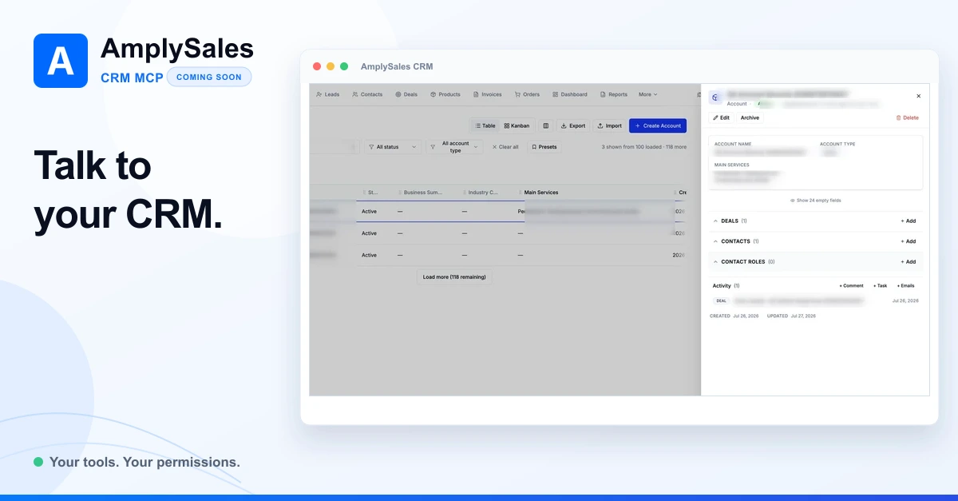The width and height of the screenshot is (958, 501).
Task: Show 24 empty fields
Action: point(815,201)
